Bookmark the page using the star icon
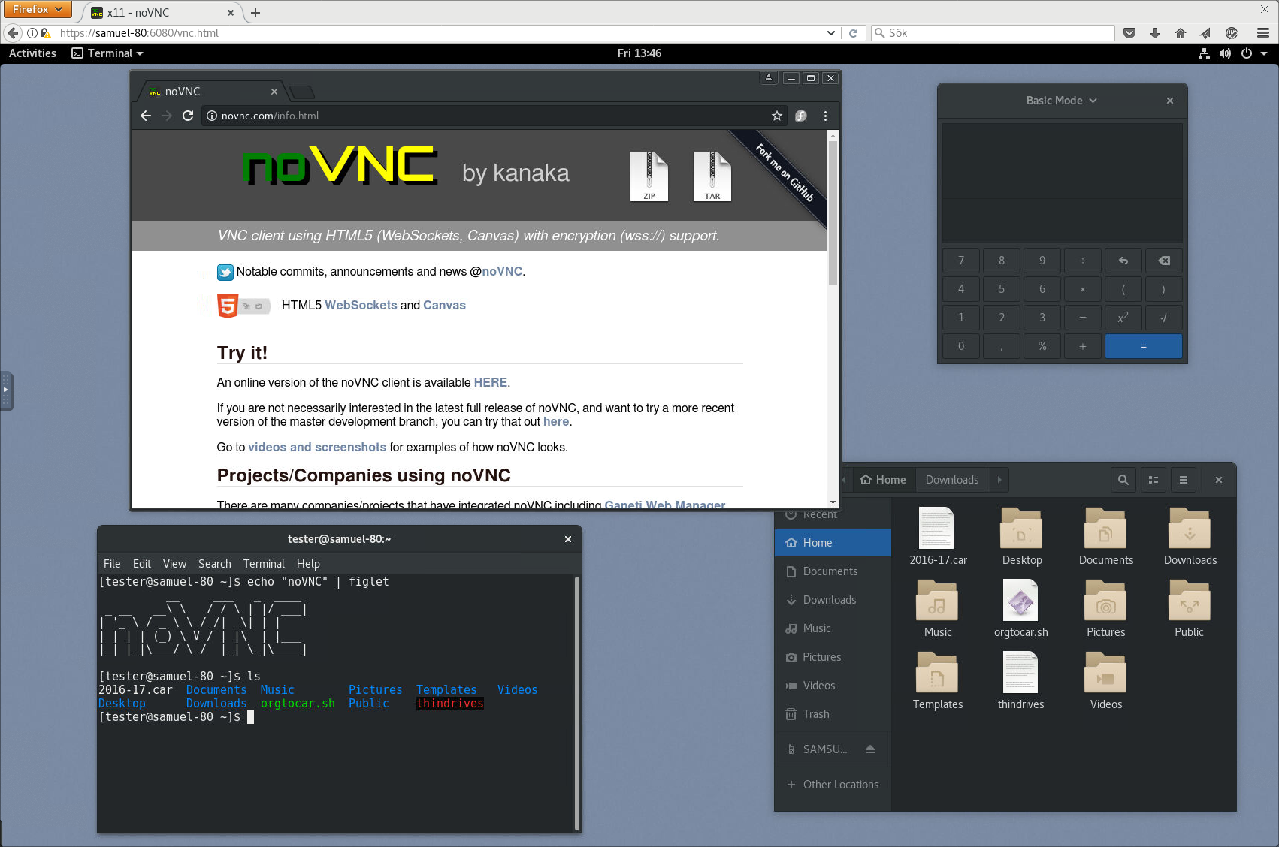Screen dimensions: 1279x847 776,116
